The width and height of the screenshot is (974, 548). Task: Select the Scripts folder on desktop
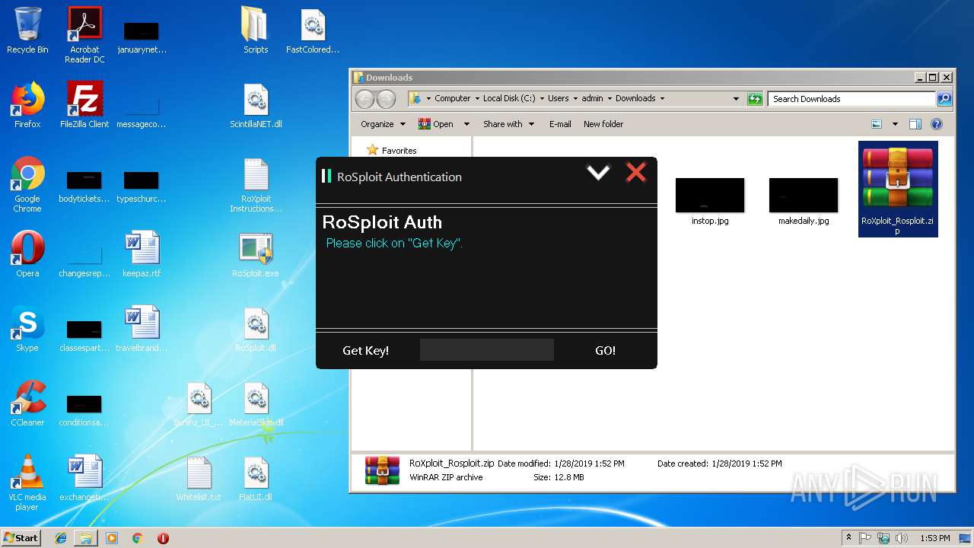tap(256, 30)
